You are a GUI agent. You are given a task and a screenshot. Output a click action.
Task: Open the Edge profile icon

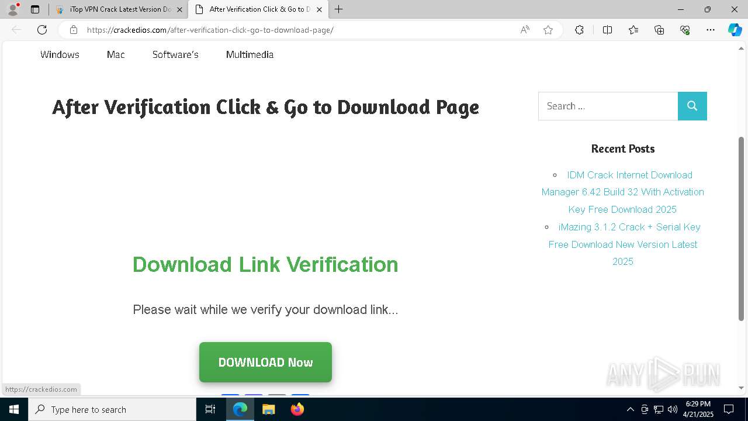[x=13, y=9]
